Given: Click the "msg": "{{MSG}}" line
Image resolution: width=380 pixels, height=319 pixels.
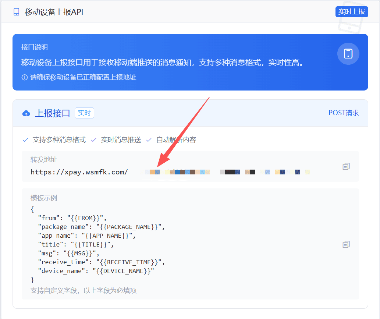Looking at the screenshot, I should (x=68, y=253).
